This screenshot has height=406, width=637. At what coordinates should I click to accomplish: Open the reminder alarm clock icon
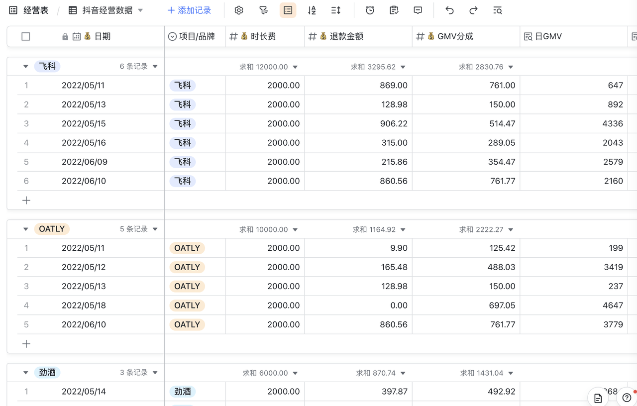370,10
